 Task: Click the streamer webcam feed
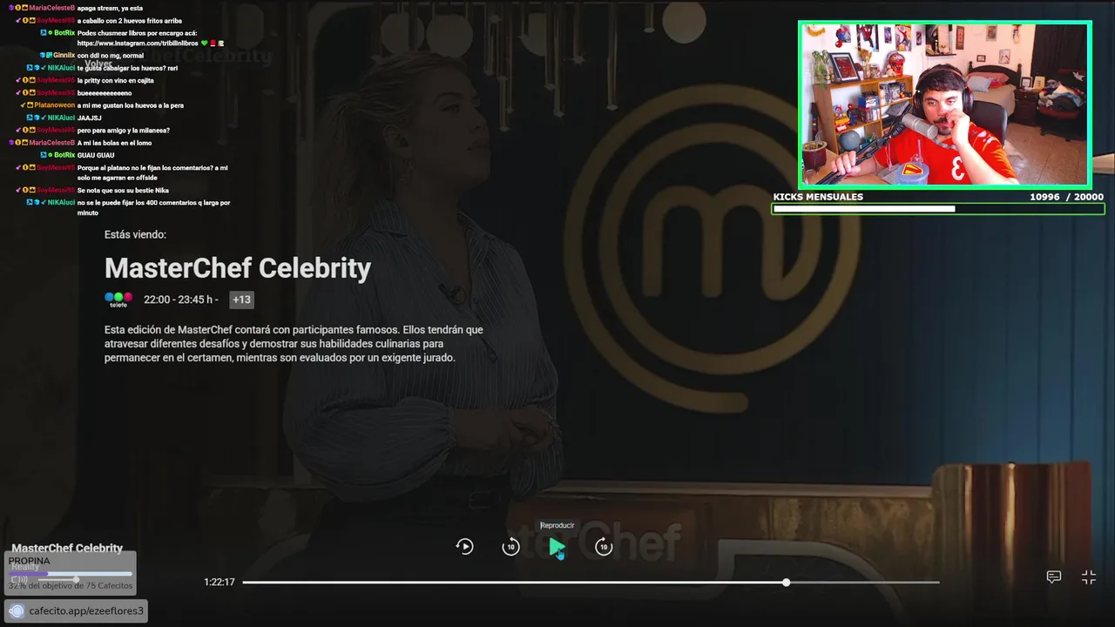pos(945,104)
